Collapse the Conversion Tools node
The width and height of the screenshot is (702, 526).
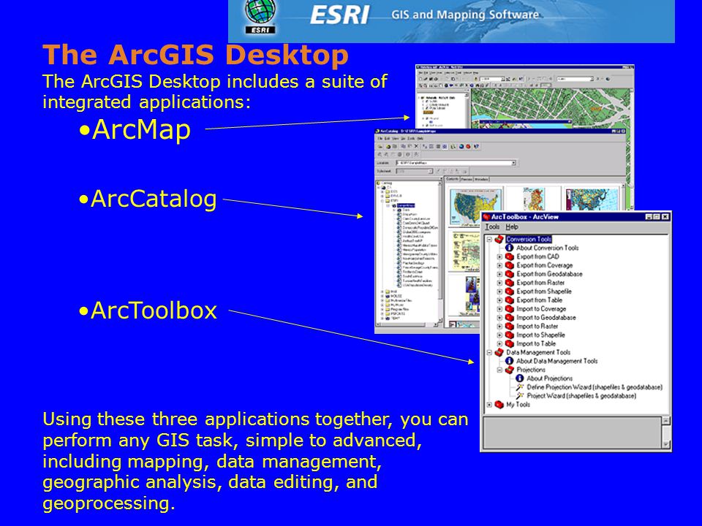[x=489, y=240]
